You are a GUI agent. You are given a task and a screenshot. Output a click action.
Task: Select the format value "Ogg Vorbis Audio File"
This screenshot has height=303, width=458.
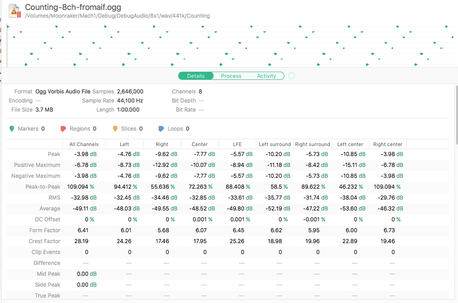tap(63, 92)
